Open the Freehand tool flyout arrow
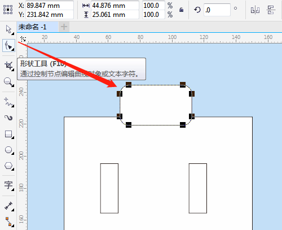The image size is (282, 230). 13,106
